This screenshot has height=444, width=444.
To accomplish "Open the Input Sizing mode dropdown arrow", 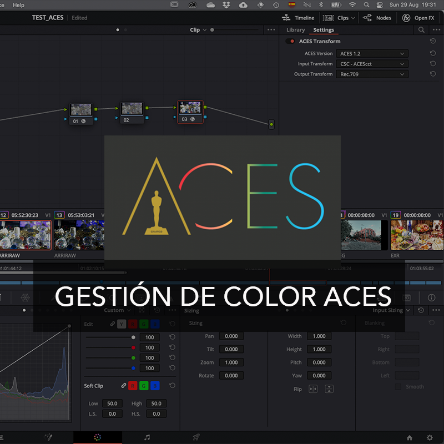I will click(408, 310).
